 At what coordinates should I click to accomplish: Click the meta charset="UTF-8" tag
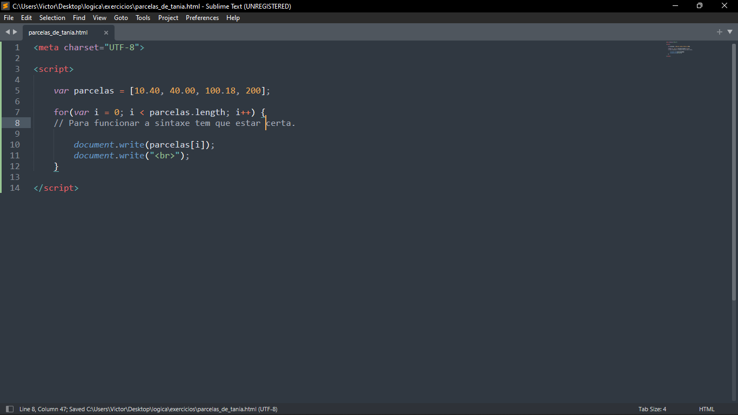tap(89, 48)
